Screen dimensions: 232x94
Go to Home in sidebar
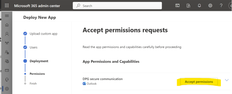[7, 25]
